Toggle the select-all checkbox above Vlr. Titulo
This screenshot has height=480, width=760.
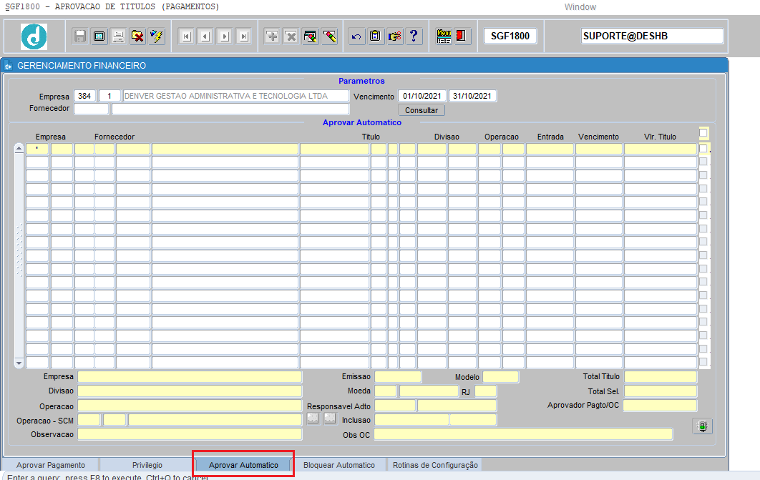click(703, 133)
